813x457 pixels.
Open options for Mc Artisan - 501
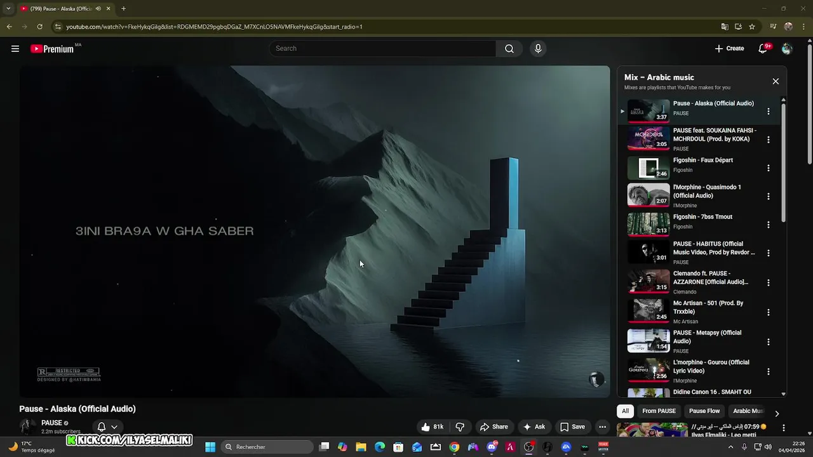(x=769, y=312)
